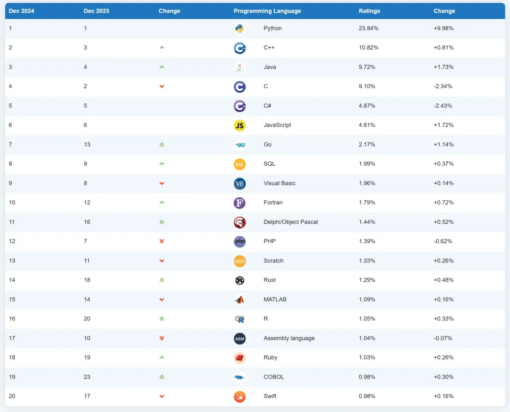Screen dimensions: 510x412
Task: Click the Delphi/Object Pascal language name
Action: [x=290, y=222]
